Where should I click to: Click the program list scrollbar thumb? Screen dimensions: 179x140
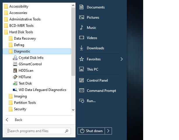(73, 42)
